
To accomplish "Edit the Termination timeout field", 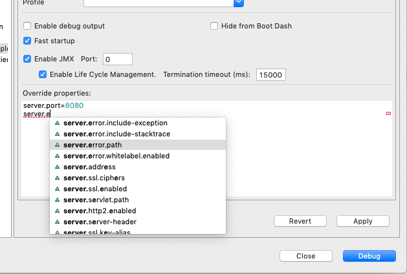I will point(270,75).
